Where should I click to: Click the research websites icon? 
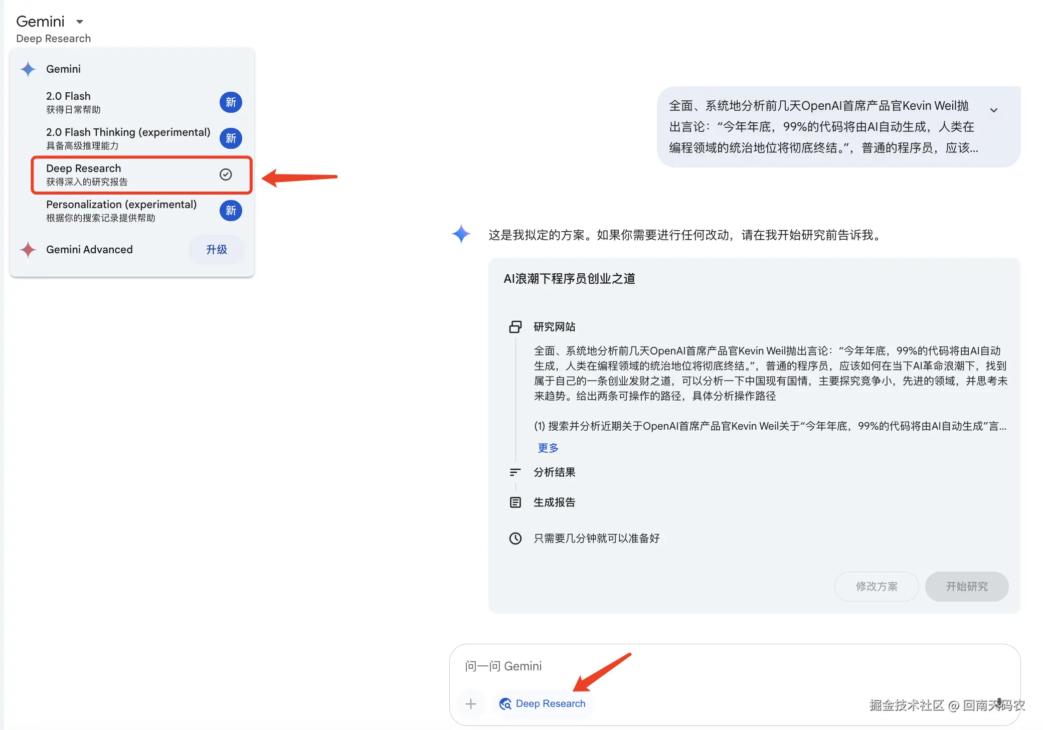(x=515, y=327)
